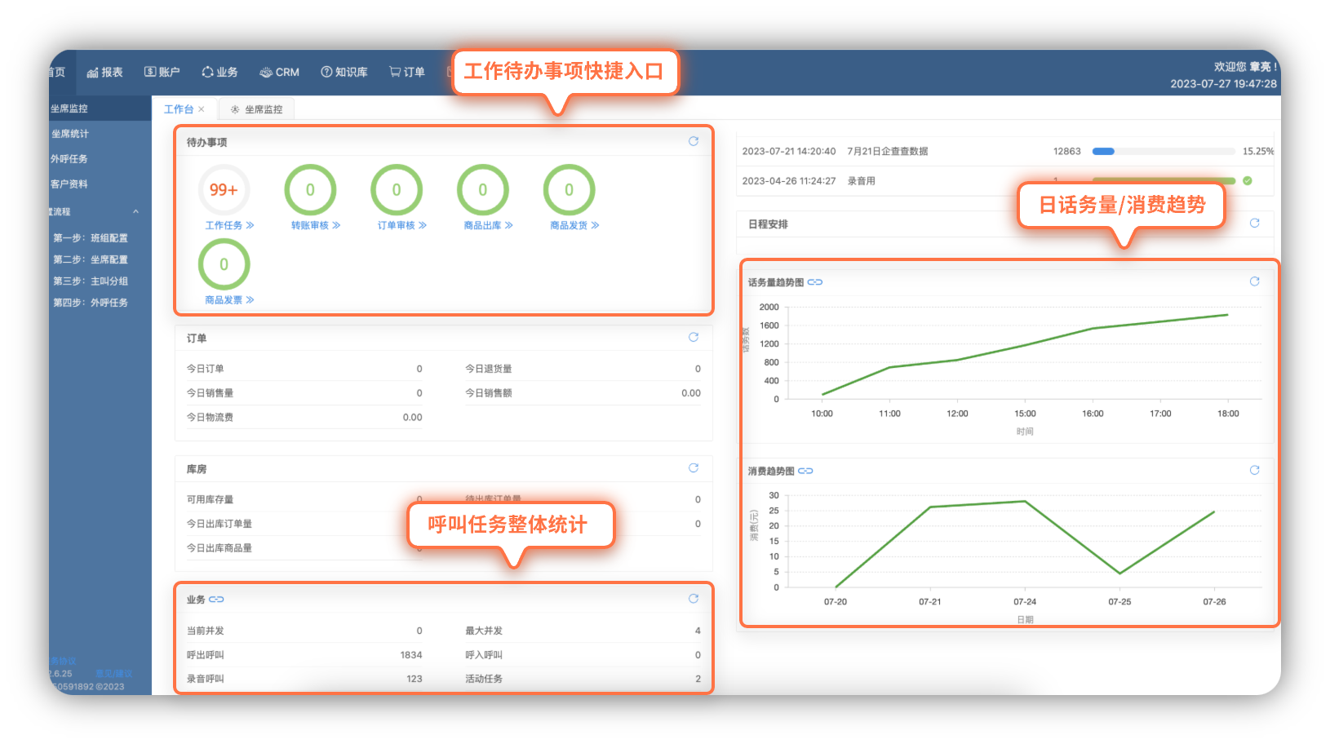The width and height of the screenshot is (1330, 744).
Task: Close the 工作台 tab
Action: tap(202, 109)
